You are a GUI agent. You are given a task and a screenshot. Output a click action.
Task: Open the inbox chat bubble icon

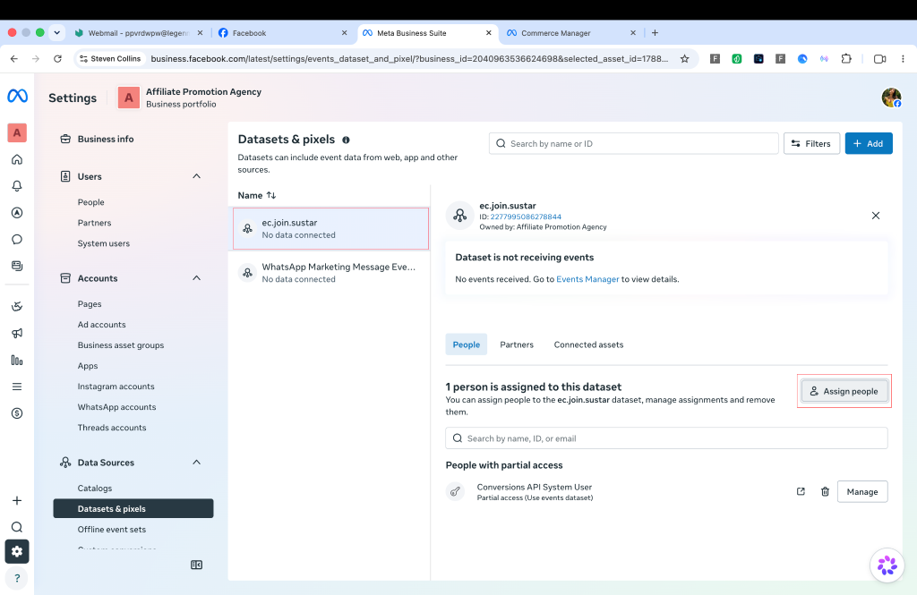pos(17,239)
